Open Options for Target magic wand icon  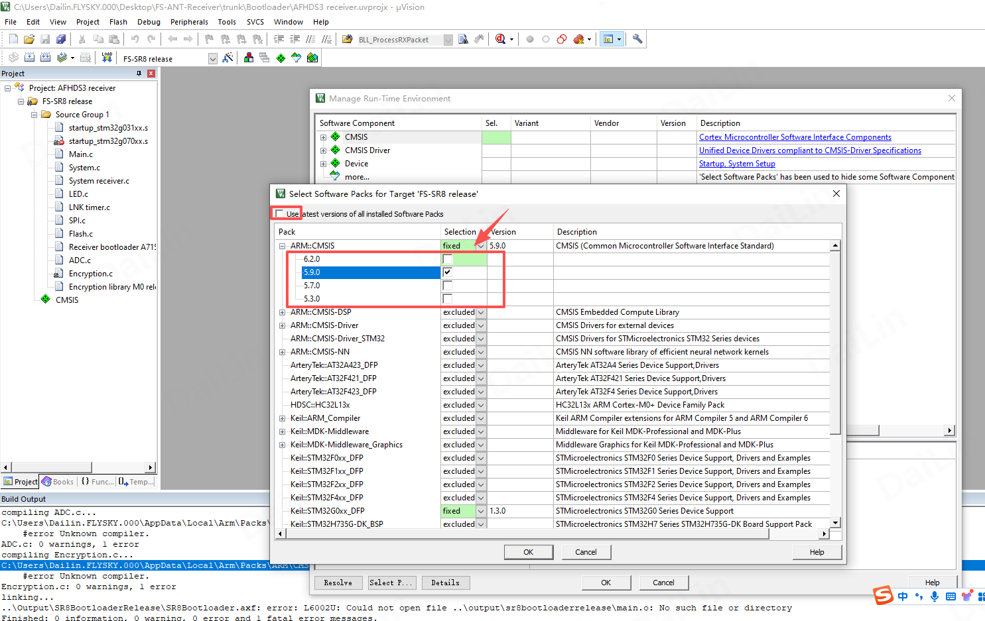click(x=228, y=58)
